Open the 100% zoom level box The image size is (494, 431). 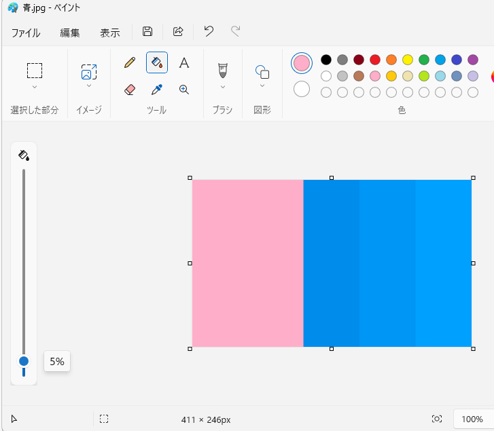click(472, 419)
